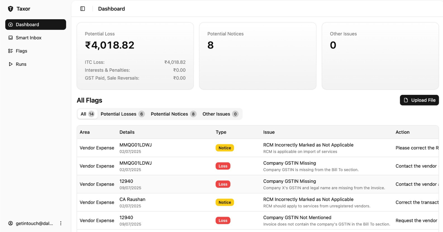Open Smart Inbox from the sidebar

pyautogui.click(x=28, y=38)
